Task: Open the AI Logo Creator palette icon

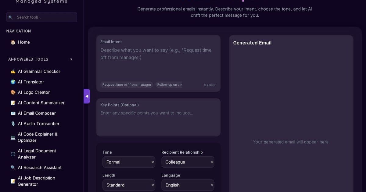Action: (13, 92)
